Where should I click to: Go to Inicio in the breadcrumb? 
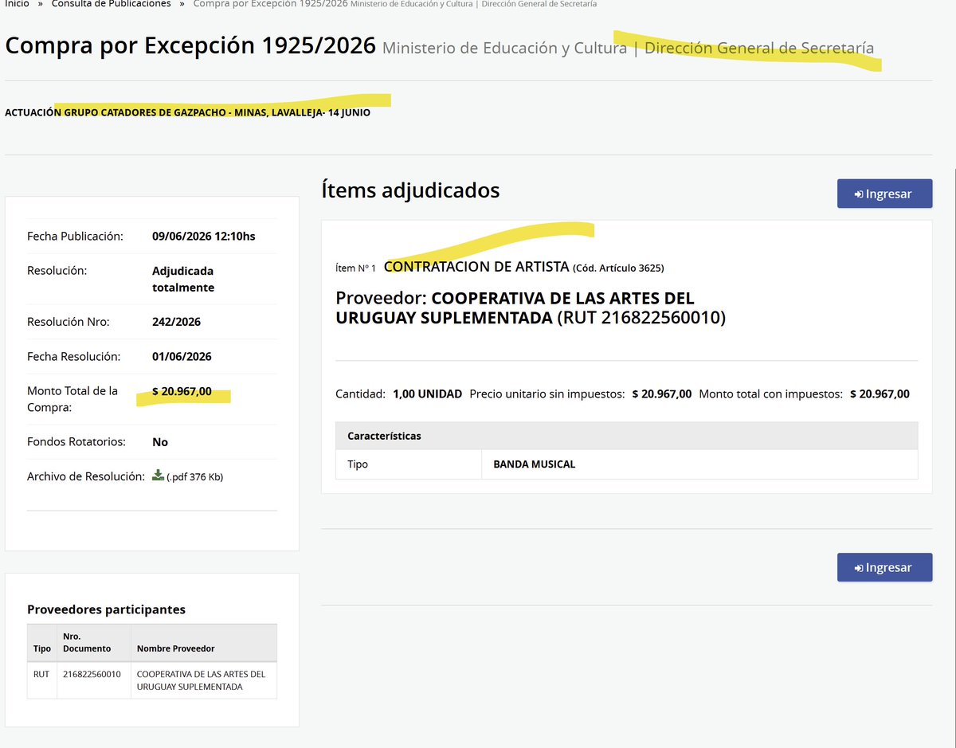(x=18, y=4)
